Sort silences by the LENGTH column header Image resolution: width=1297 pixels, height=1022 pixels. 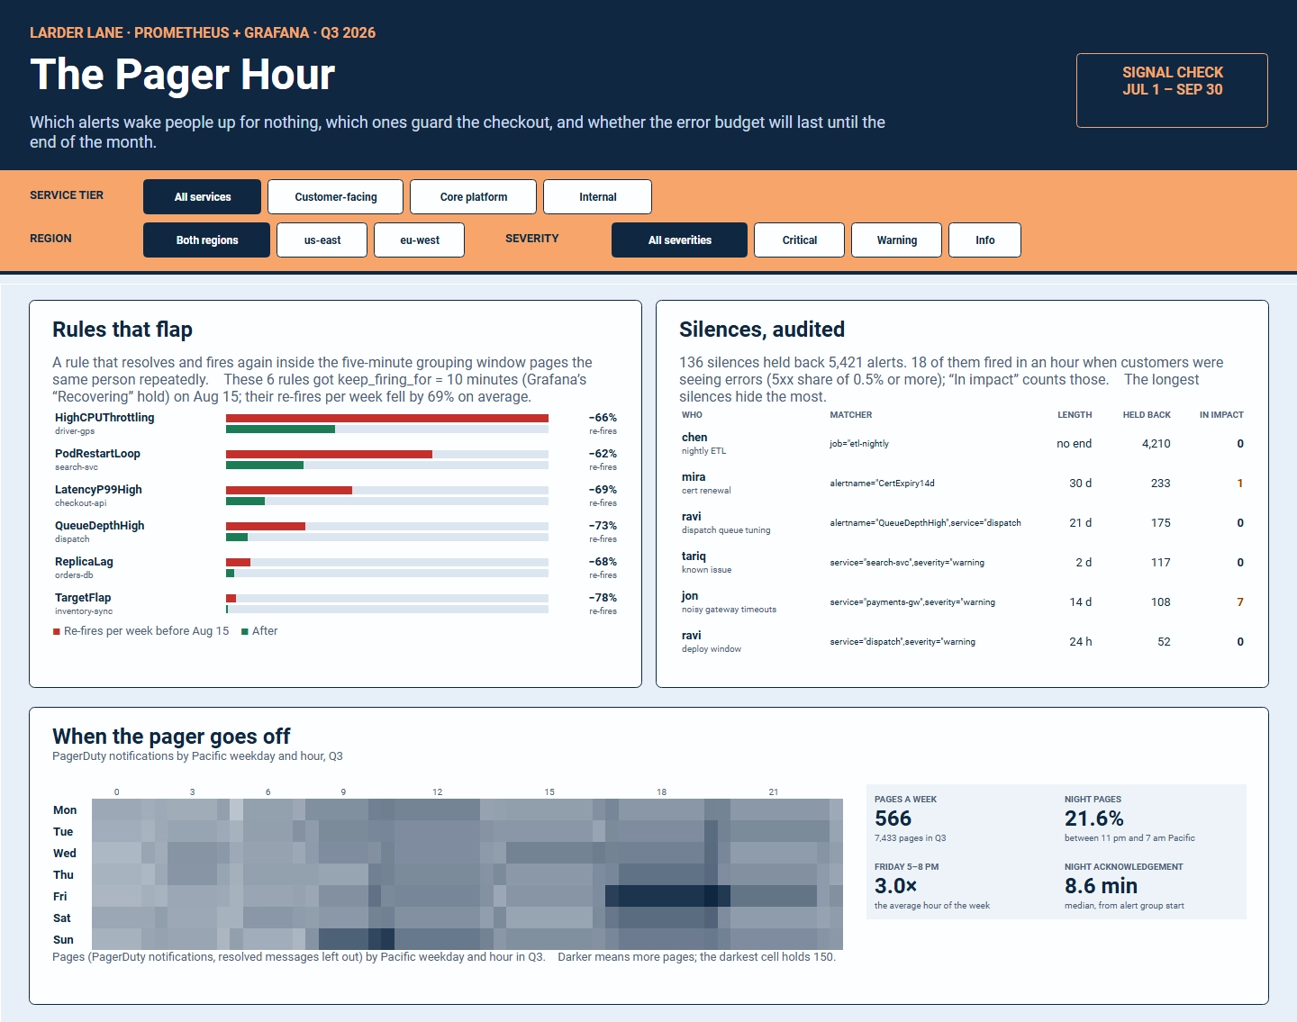click(1075, 415)
